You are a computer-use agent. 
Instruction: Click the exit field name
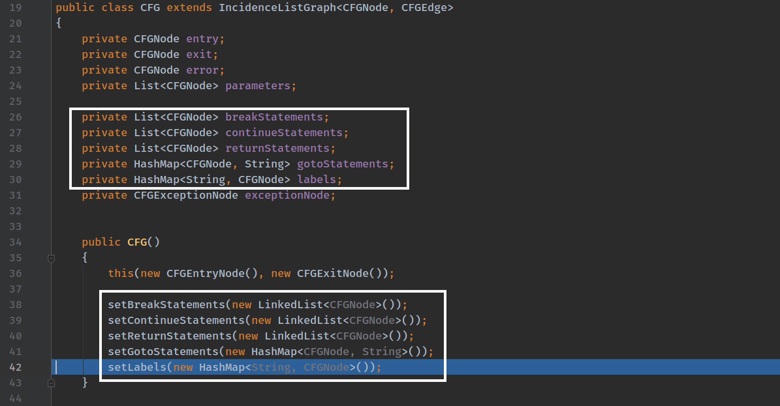point(199,54)
